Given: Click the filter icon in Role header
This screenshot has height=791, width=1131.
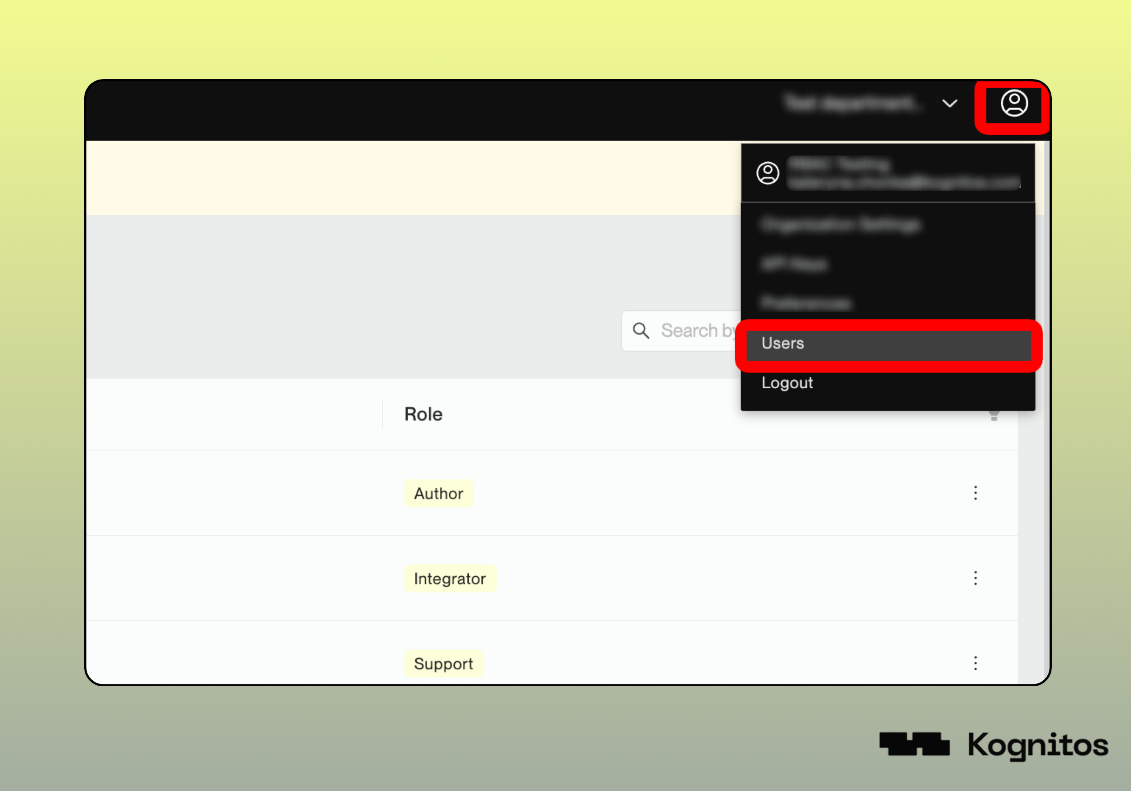Looking at the screenshot, I should [994, 416].
